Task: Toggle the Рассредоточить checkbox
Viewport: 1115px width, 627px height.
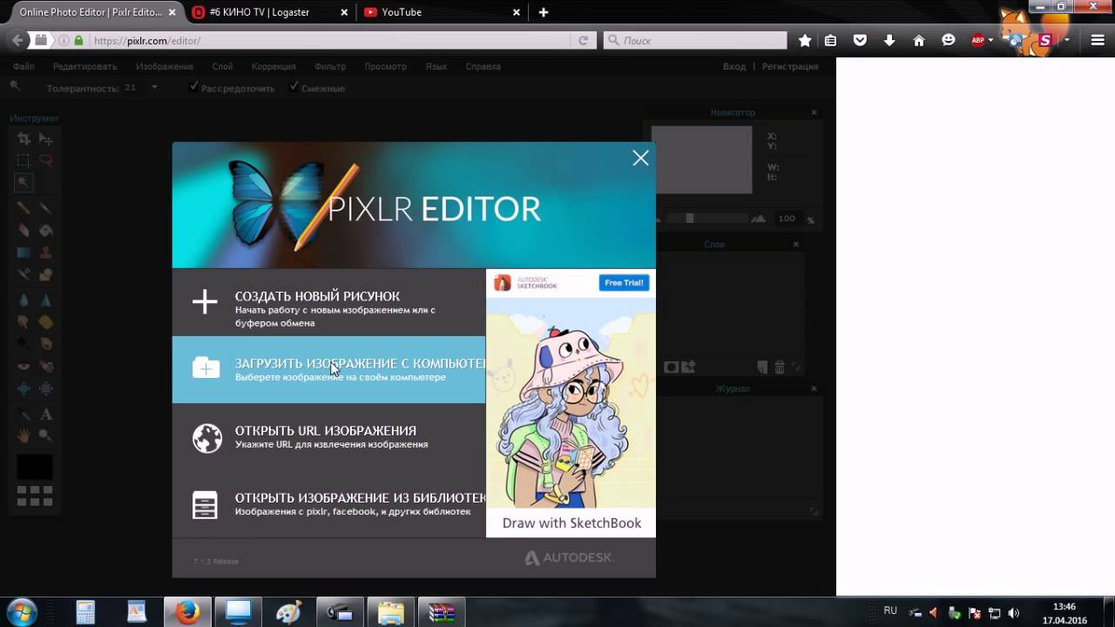Action: (194, 87)
